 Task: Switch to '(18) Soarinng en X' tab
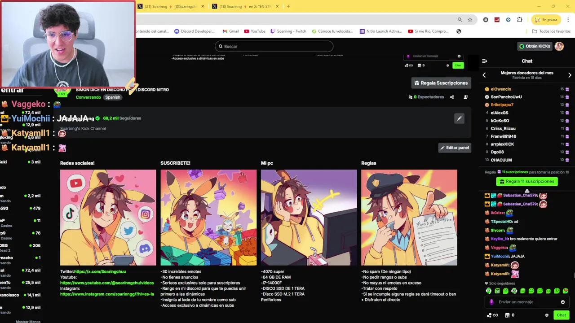pyautogui.click(x=245, y=6)
